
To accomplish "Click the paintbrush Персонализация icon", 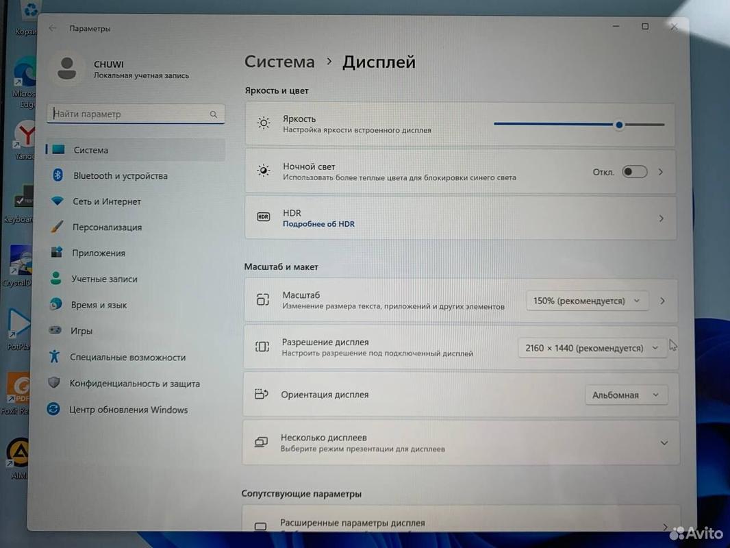I will [x=57, y=227].
